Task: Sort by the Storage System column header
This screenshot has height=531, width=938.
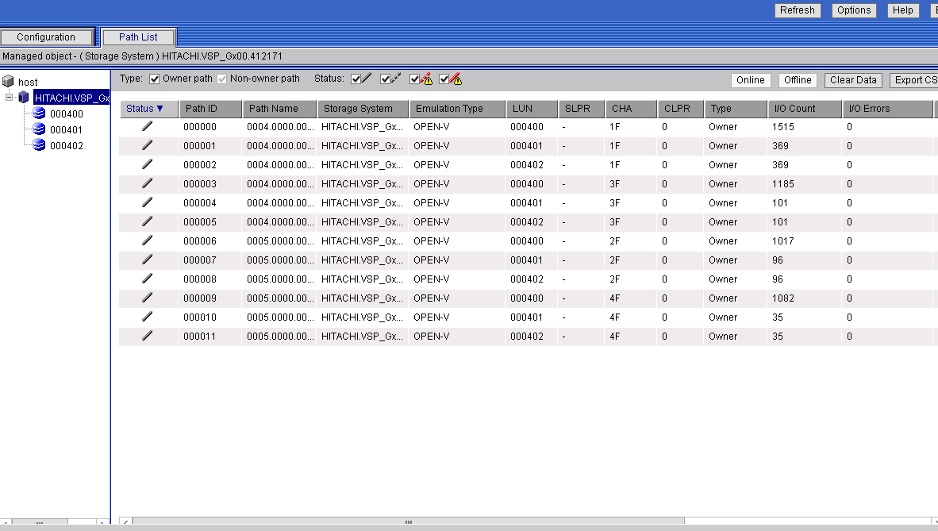Action: point(363,109)
